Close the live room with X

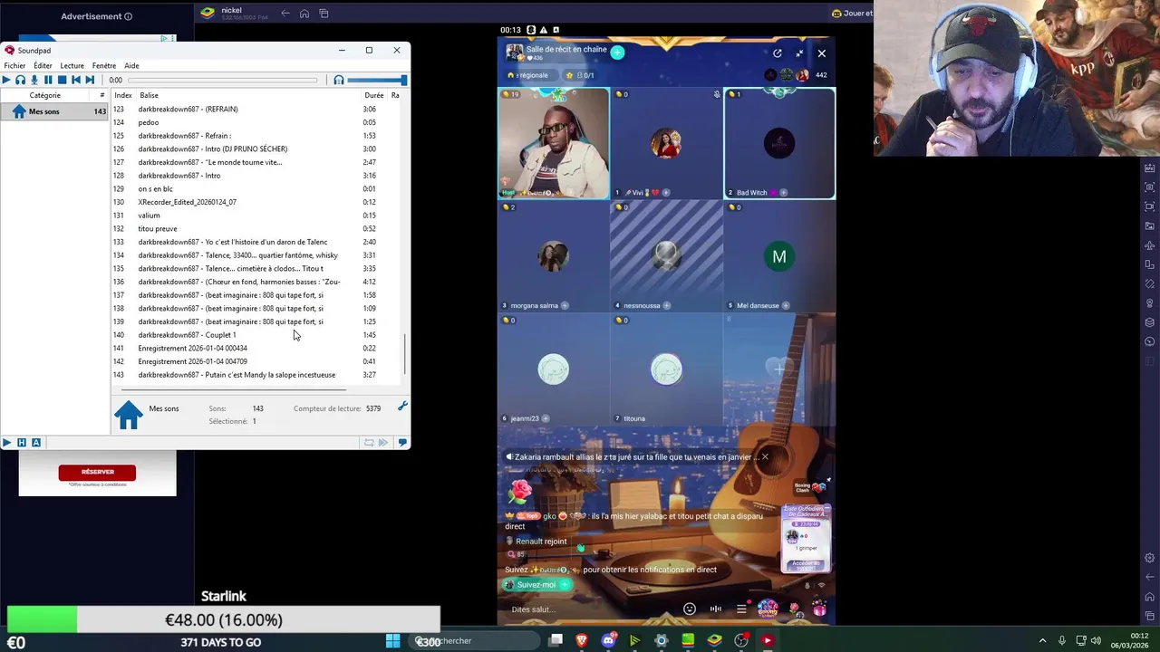[x=822, y=53]
